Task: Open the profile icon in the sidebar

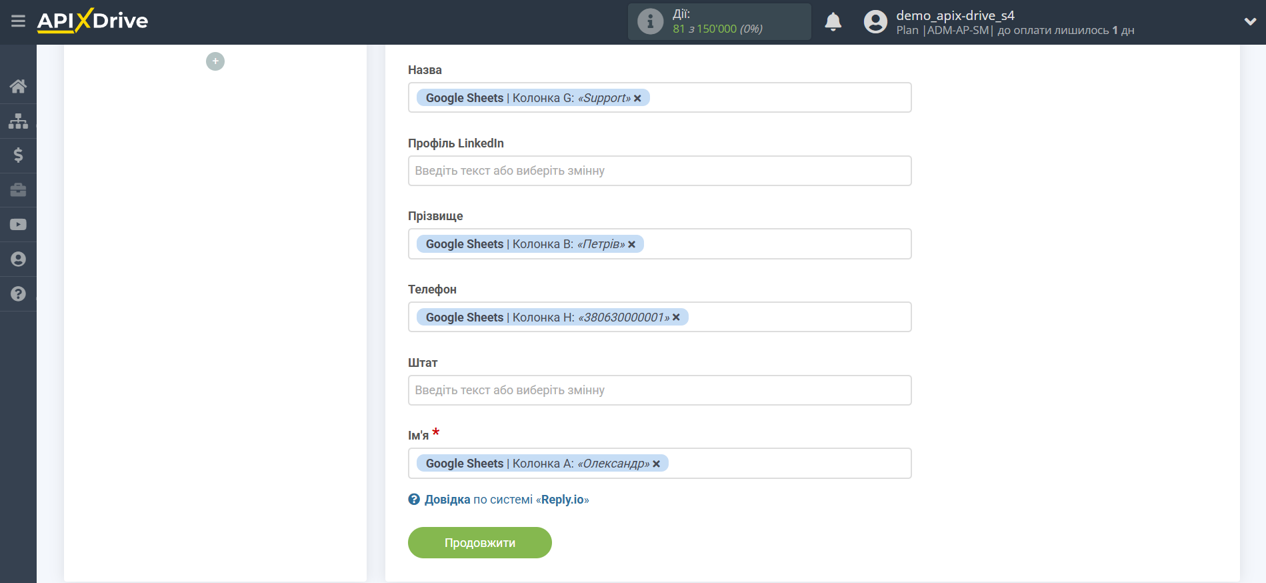Action: [18, 259]
